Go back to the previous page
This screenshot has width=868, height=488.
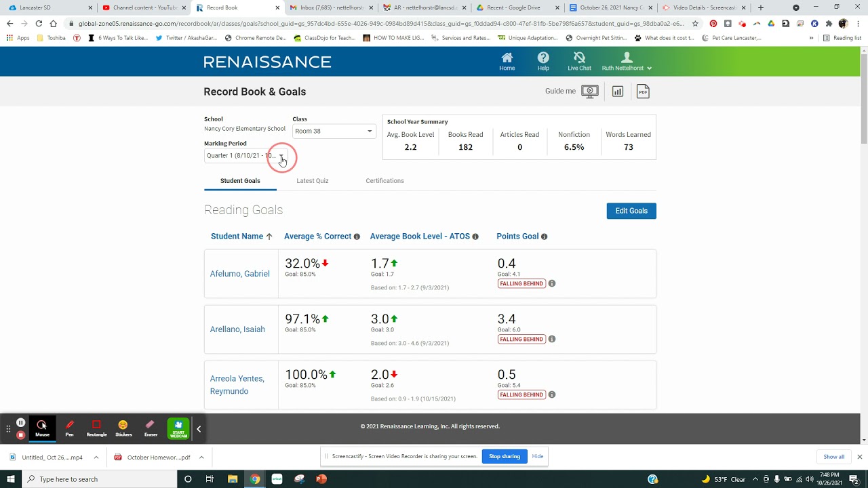[9, 23]
